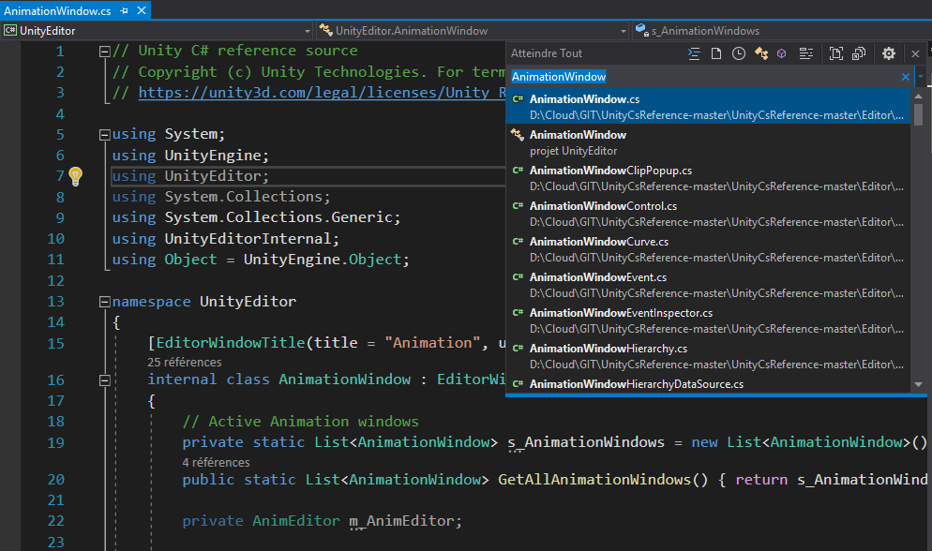
Task: Click line number 13 in gutter
Action: [55, 302]
